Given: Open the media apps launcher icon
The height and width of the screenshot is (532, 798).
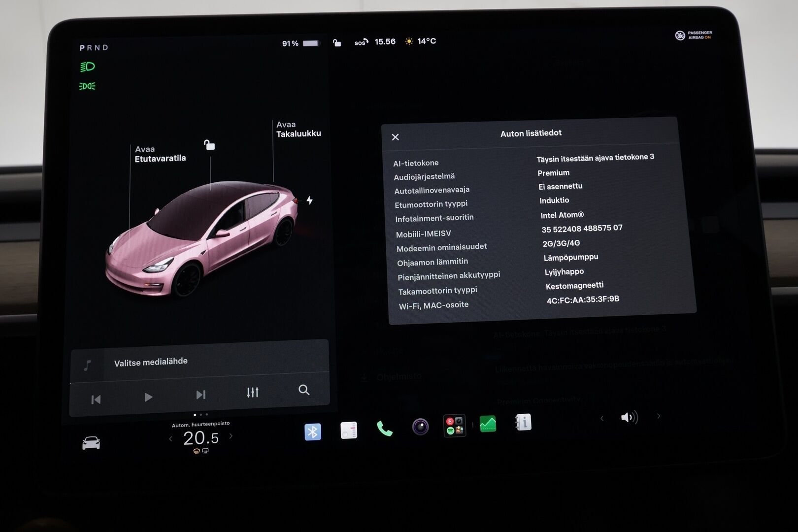Looking at the screenshot, I should click(454, 425).
